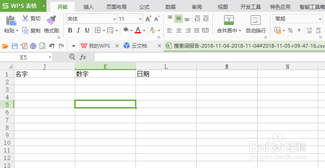The width and height of the screenshot is (325, 168).
Task: Toggle underline formatting
Action: pyautogui.click(x=87, y=30)
